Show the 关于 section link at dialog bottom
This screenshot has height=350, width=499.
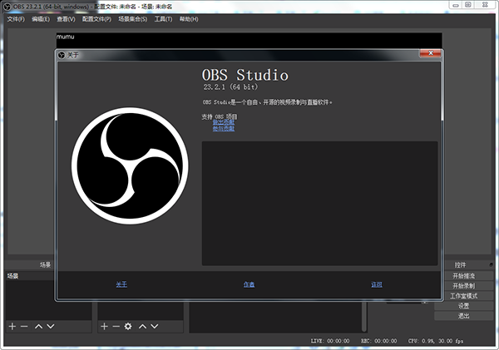coord(121,284)
